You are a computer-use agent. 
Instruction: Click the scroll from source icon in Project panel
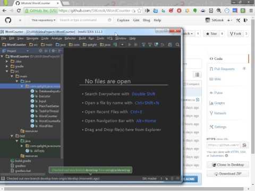[x=41, y=51]
